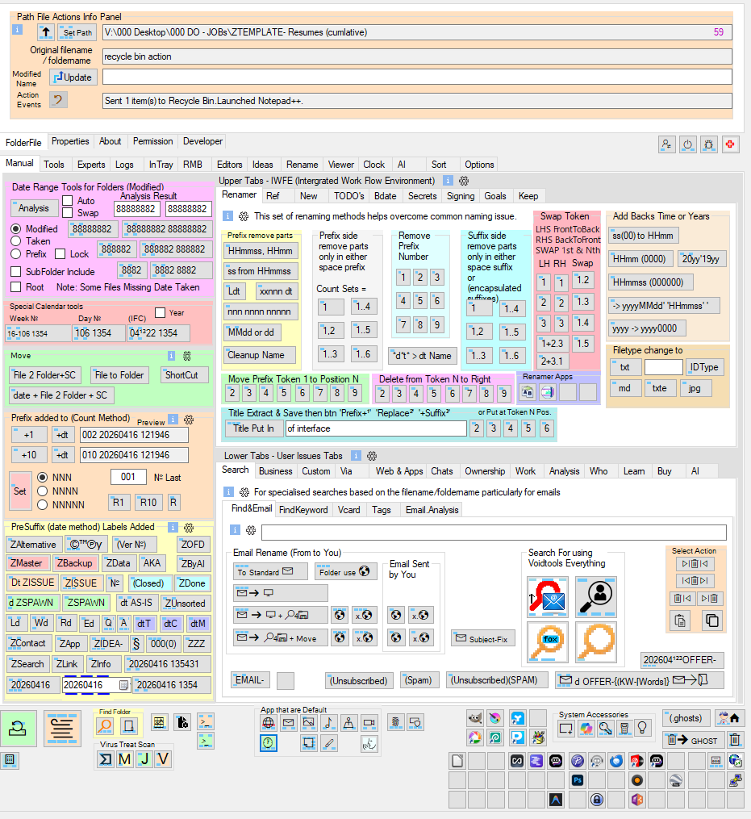Open the default music note app icon

[x=328, y=723]
